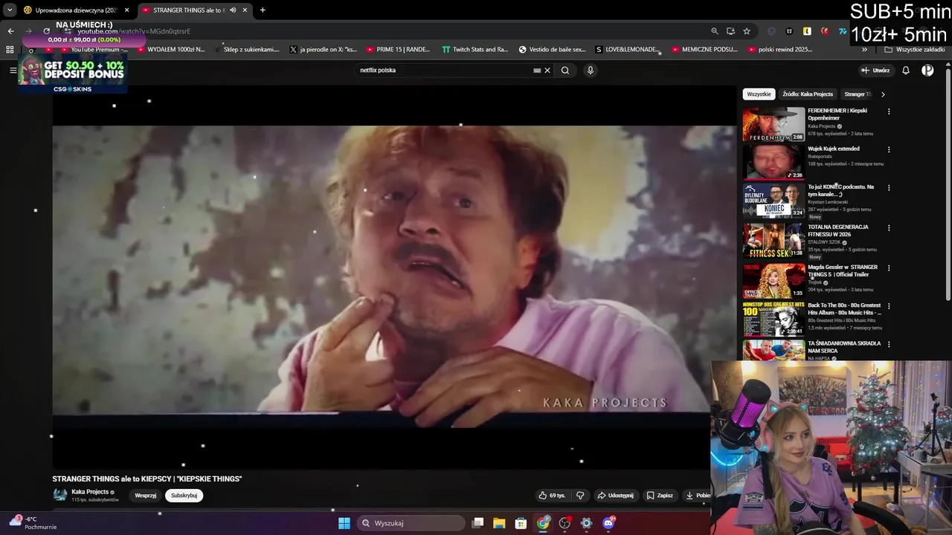Open options for Back To The 80s video
952x535 pixels.
889,306
